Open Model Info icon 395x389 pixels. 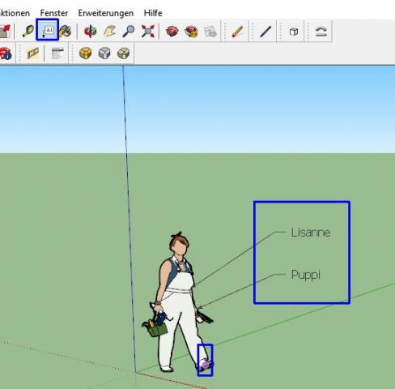(6, 53)
